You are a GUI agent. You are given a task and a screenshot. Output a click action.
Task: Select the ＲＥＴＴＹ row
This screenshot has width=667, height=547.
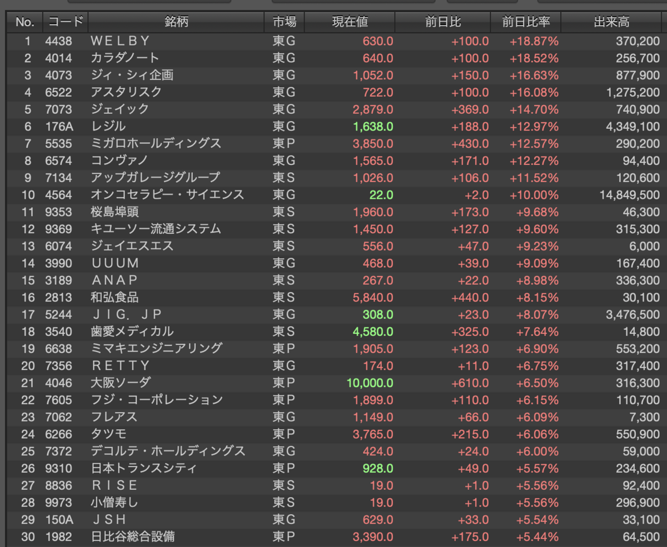tap(333, 366)
